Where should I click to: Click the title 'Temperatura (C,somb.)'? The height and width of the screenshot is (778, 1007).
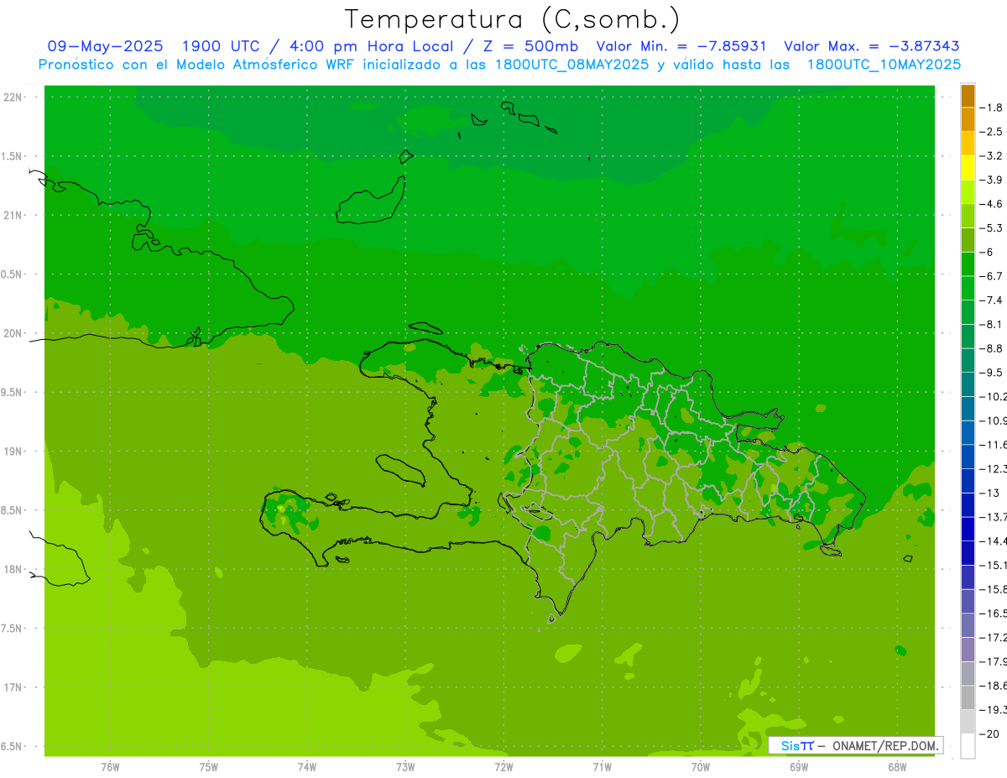(512, 19)
